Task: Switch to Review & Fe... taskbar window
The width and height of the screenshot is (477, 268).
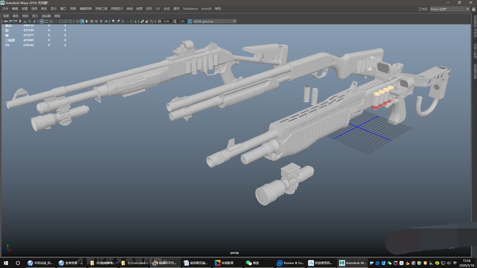Action: click(x=290, y=263)
